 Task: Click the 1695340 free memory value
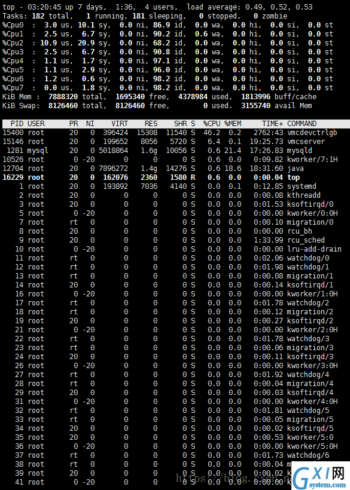click(130, 97)
